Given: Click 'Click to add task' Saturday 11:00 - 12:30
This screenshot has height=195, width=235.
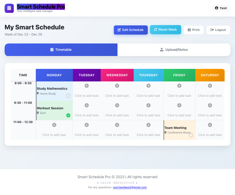Looking at the screenshot, I should click(210, 135).
